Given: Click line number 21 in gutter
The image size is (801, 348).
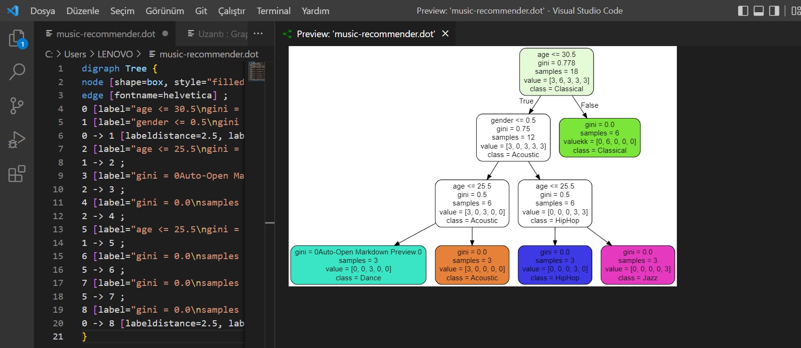Looking at the screenshot, I should coord(58,337).
